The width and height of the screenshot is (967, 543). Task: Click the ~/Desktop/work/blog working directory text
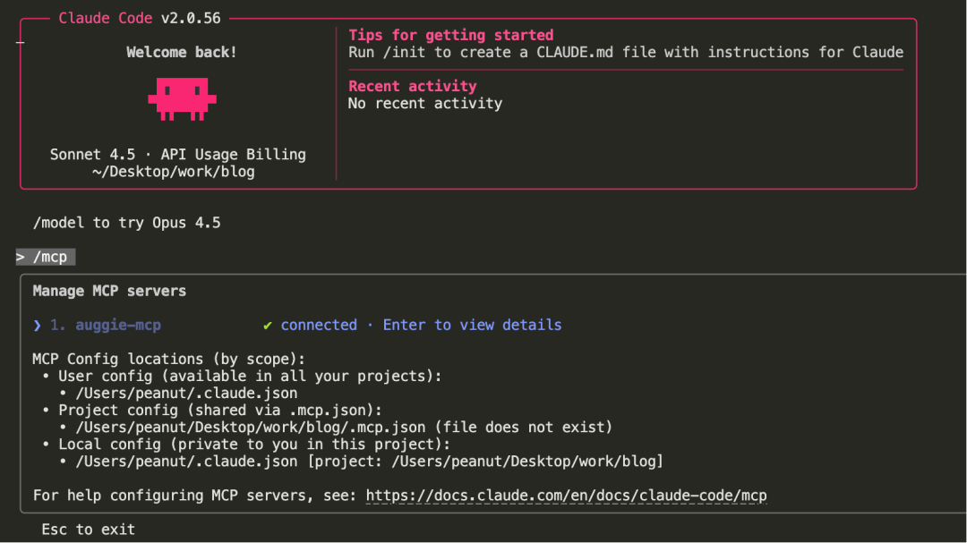click(x=173, y=172)
